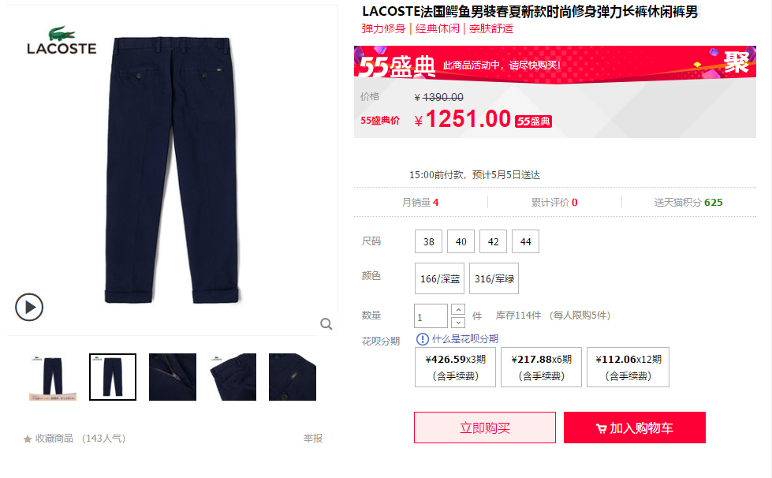Click the 立即购买 buy now button
Screen dimensions: 772x478
(485, 428)
